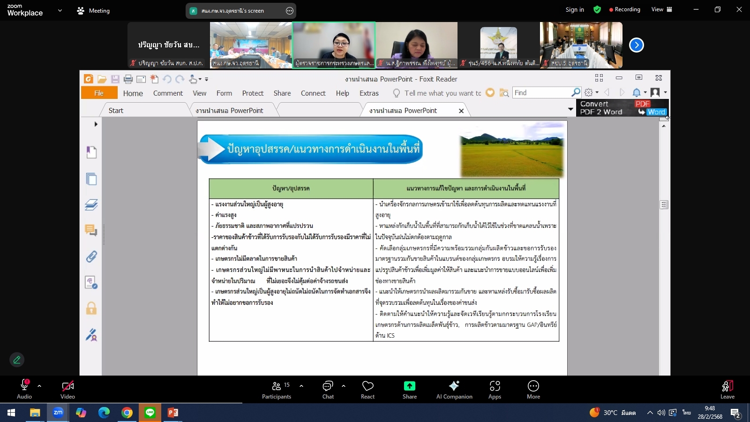Open the screen share options ellipsis

(290, 11)
